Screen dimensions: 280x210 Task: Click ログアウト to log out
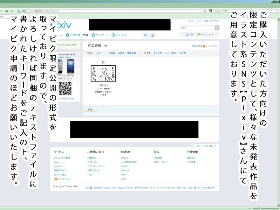(215, 21)
